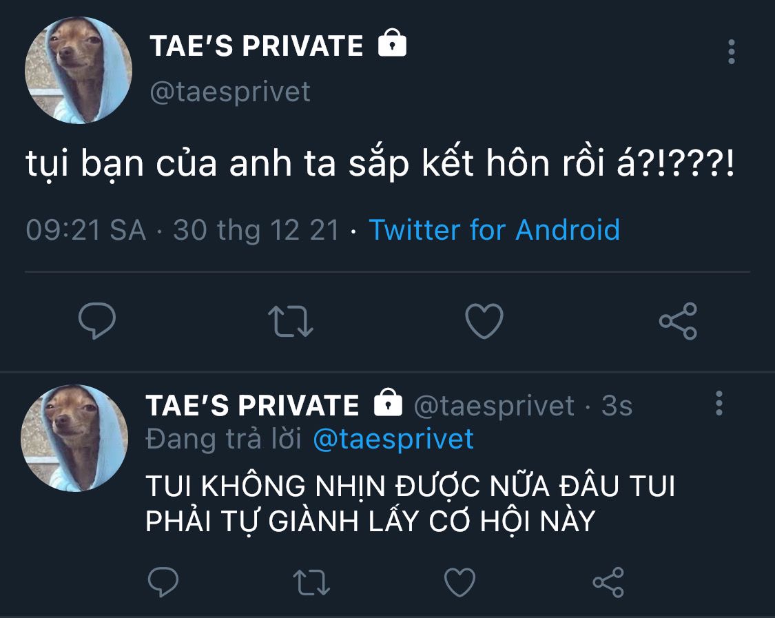The height and width of the screenshot is (618, 775).
Task: Open more options for main tweet
Action: [731, 52]
